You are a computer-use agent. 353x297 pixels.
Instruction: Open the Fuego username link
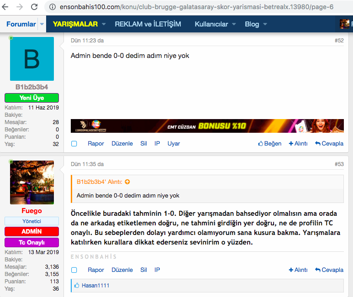click(x=32, y=211)
